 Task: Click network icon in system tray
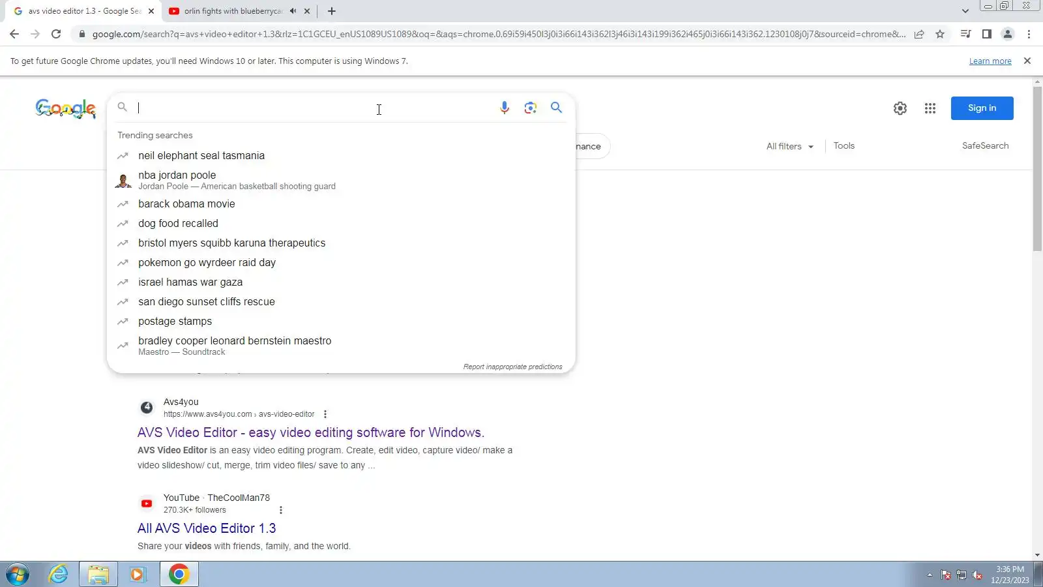pos(962,575)
